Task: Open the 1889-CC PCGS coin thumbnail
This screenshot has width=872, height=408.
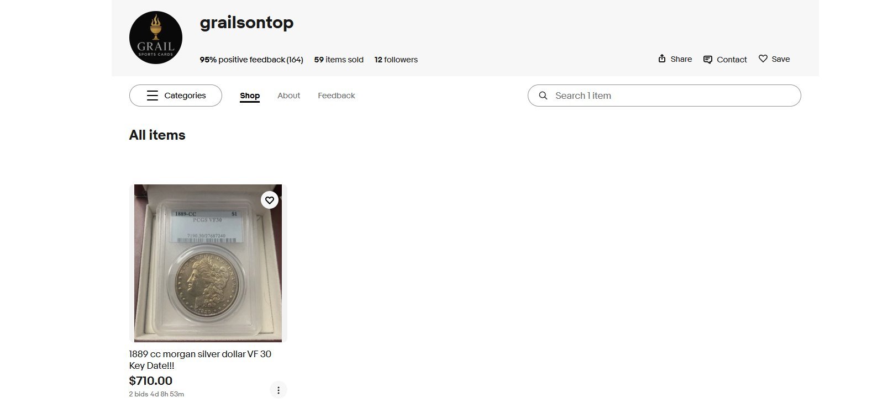Action: pos(208,263)
